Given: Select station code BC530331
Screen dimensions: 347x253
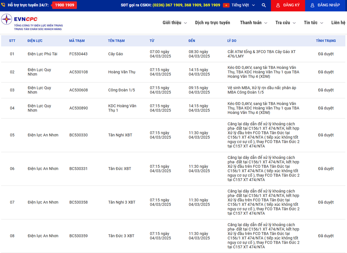Looking at the screenshot, I should [79, 169].
